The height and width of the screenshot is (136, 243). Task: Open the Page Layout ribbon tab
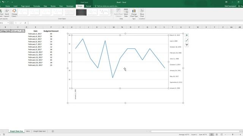(25, 6)
